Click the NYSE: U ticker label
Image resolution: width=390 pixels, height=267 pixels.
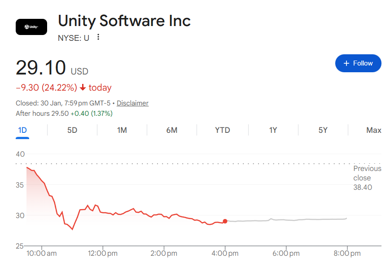(73, 38)
